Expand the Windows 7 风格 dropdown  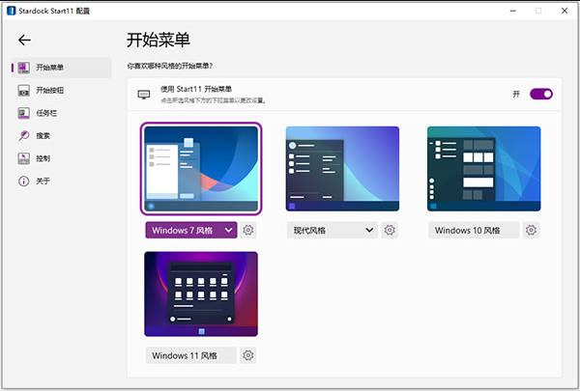point(228,230)
